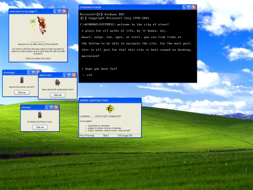Click 'hope you enjoy your stay!' text
253x190 pixels.
[38, 58]
